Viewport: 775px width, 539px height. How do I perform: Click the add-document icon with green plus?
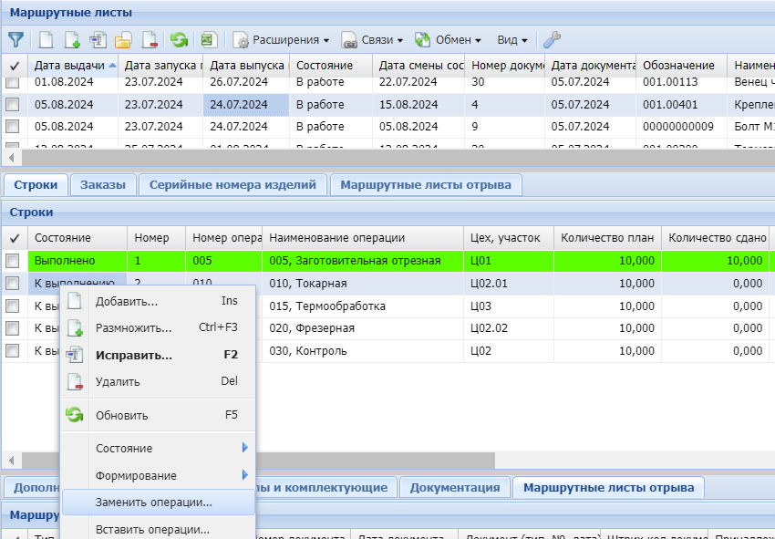(72, 40)
